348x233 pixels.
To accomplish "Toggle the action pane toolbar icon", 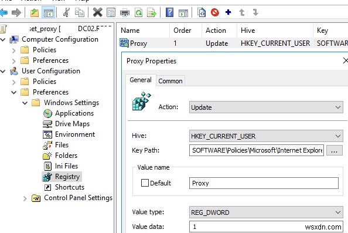I will click(x=183, y=12).
